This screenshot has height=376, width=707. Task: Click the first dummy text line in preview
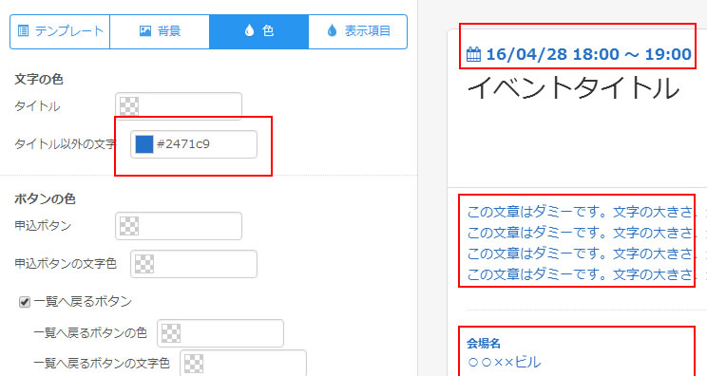click(x=580, y=211)
